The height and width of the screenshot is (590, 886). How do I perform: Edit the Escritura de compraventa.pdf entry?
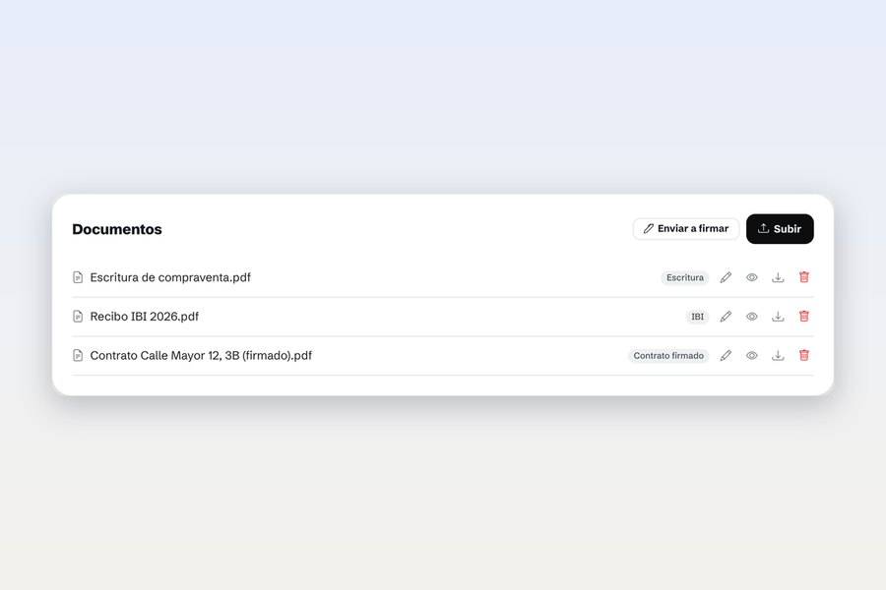(x=726, y=277)
